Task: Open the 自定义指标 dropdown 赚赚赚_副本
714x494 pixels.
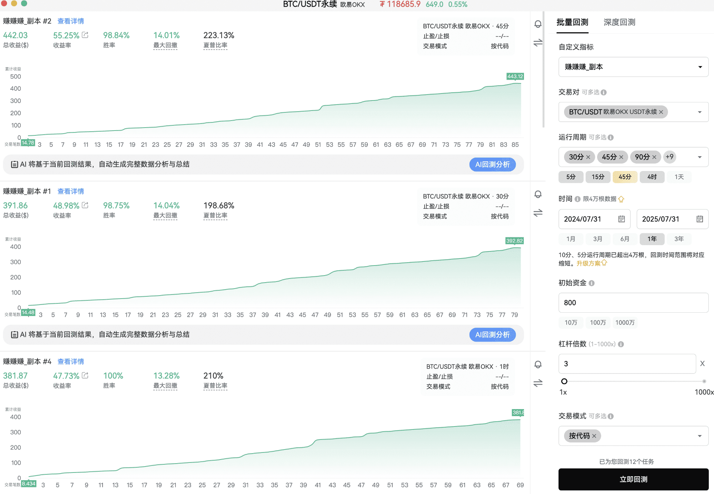Action: [633, 67]
